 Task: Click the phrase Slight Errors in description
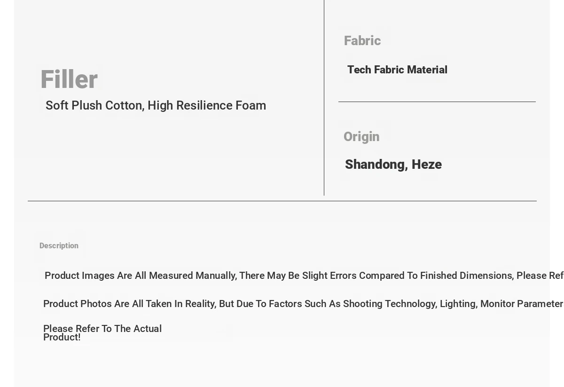pyautogui.click(x=329, y=276)
